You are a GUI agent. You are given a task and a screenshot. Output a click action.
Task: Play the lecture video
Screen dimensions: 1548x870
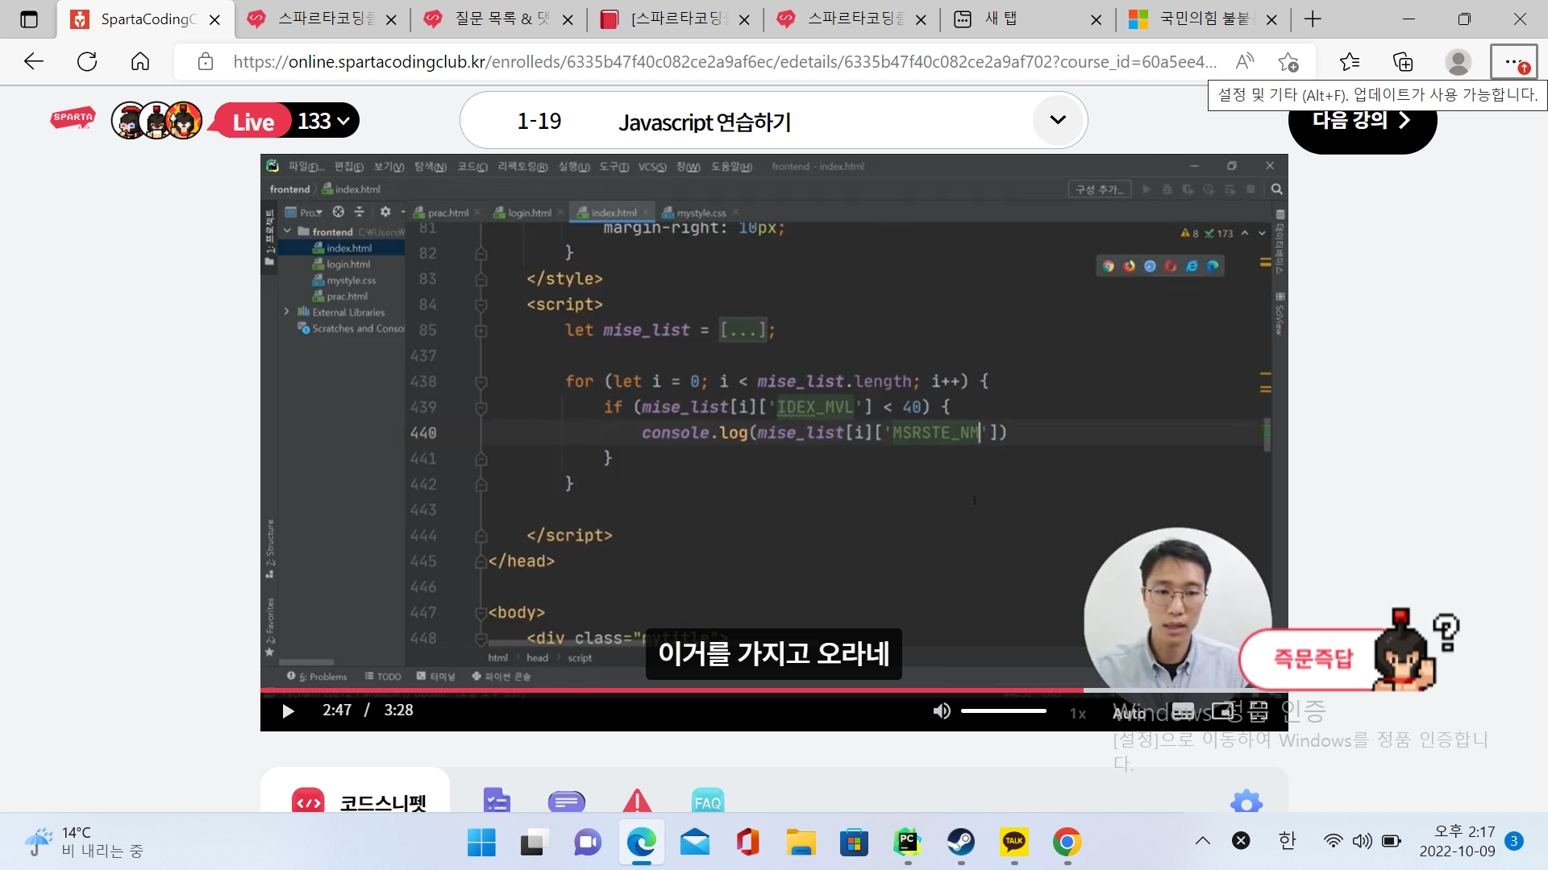[x=288, y=710]
